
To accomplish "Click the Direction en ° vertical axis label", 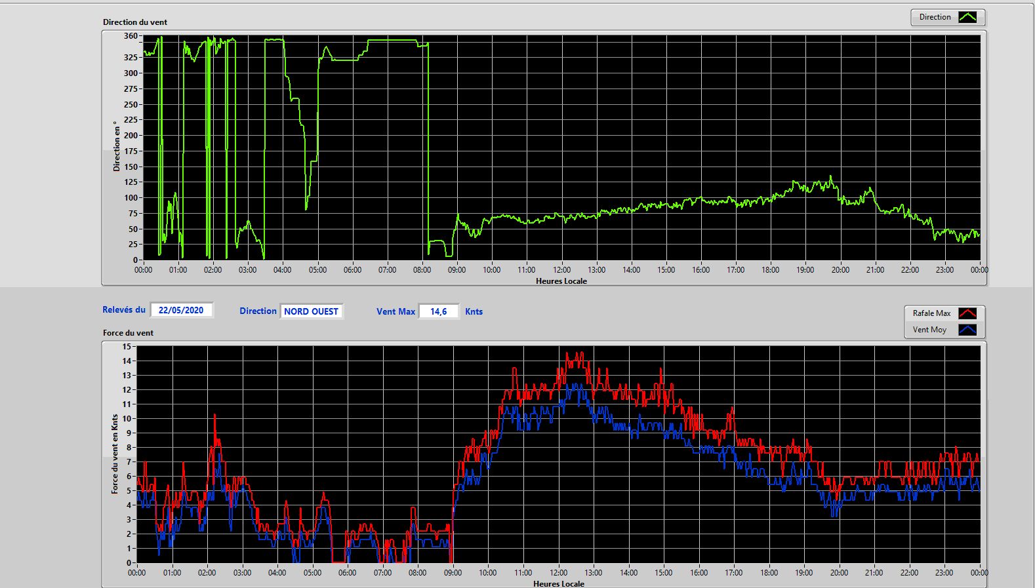I will coord(117,146).
